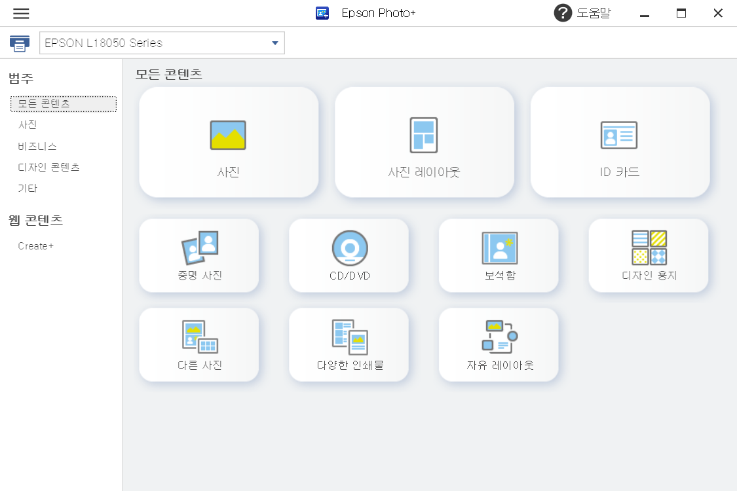Open the 디자인 용지 pattern icon

point(649,247)
